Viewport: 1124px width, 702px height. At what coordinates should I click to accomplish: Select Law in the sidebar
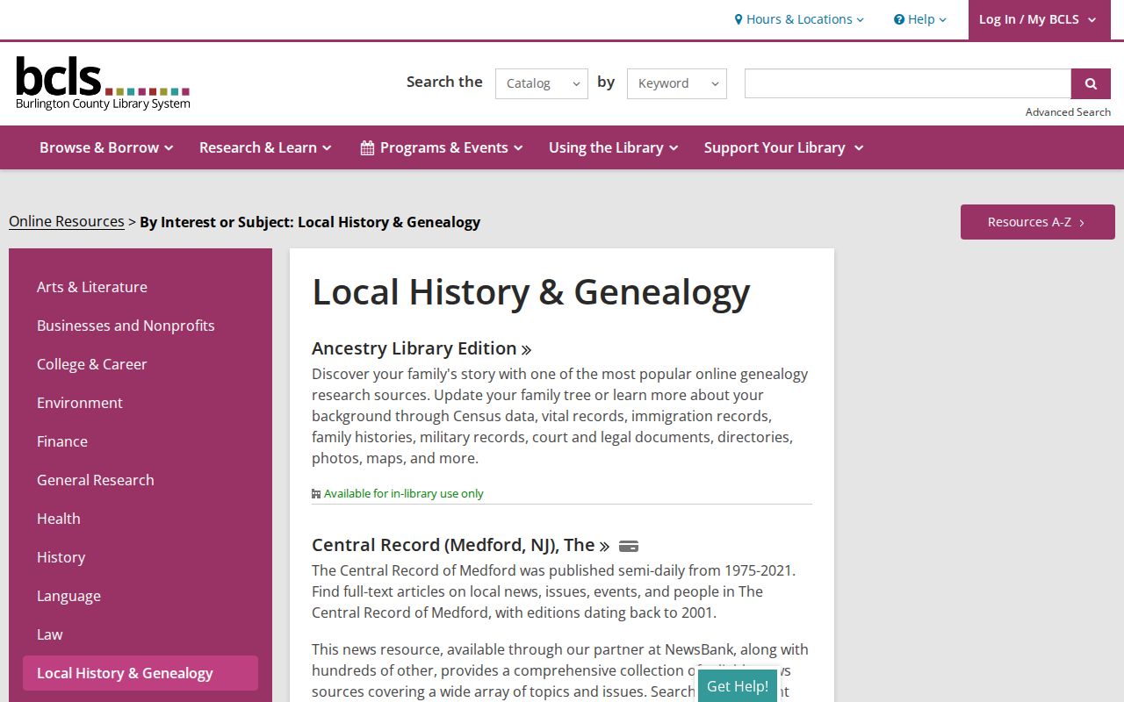tap(50, 634)
